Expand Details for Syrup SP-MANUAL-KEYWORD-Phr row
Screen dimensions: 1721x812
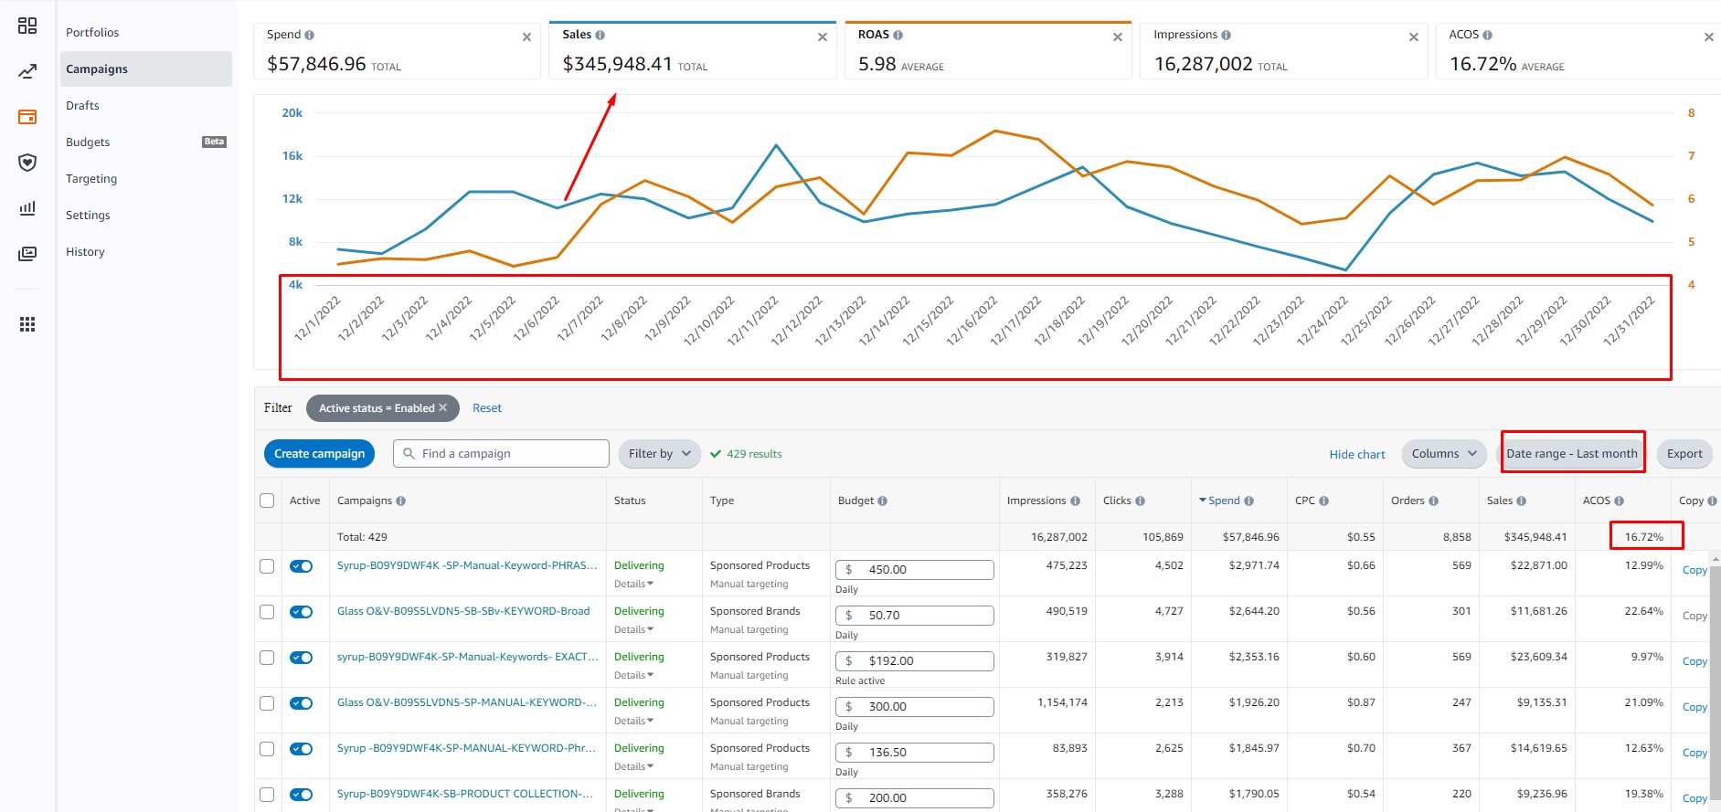coord(633,766)
